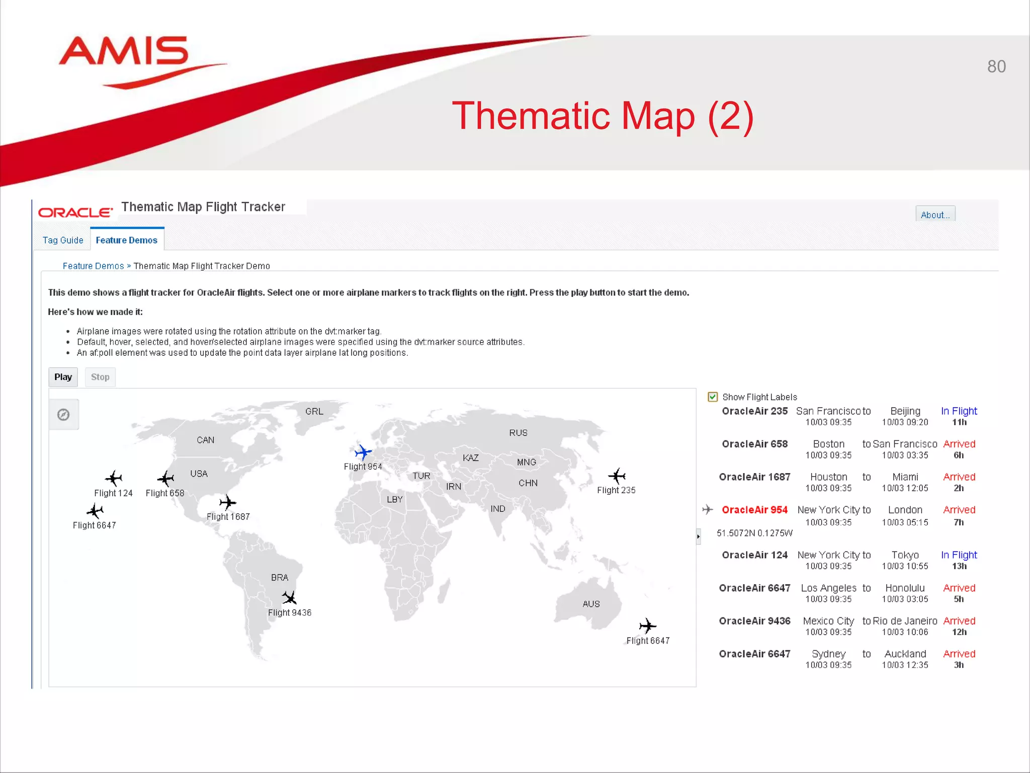Select the blue Flight 954 airplane marker
Screen dimensions: 1030x773
point(363,452)
